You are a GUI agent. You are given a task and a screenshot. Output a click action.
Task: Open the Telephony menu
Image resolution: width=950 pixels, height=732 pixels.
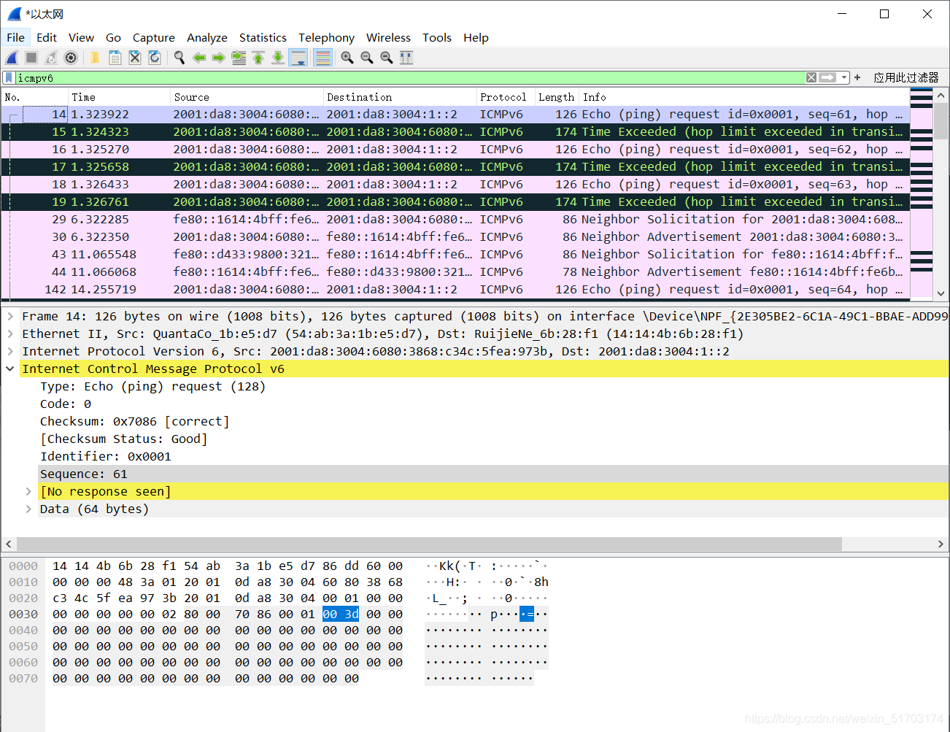tap(326, 37)
